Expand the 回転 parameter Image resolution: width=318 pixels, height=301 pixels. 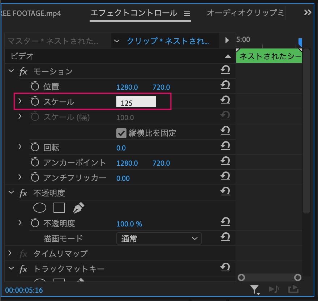pyautogui.click(x=20, y=147)
